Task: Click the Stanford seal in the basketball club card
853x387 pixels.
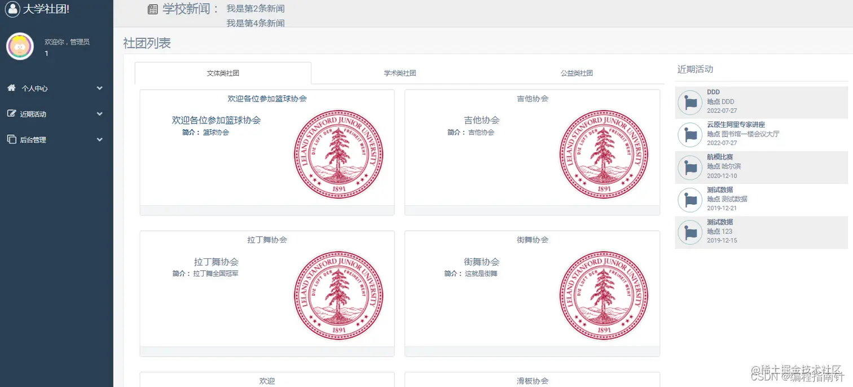Action: coord(338,155)
